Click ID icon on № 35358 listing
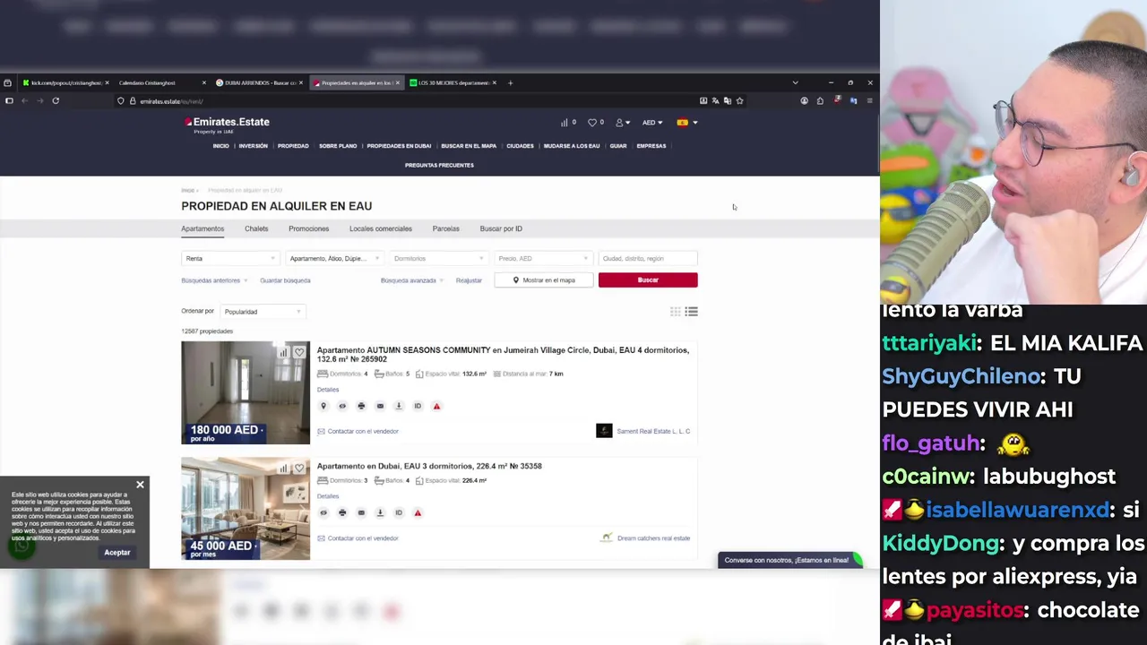1147x645 pixels. point(399,512)
